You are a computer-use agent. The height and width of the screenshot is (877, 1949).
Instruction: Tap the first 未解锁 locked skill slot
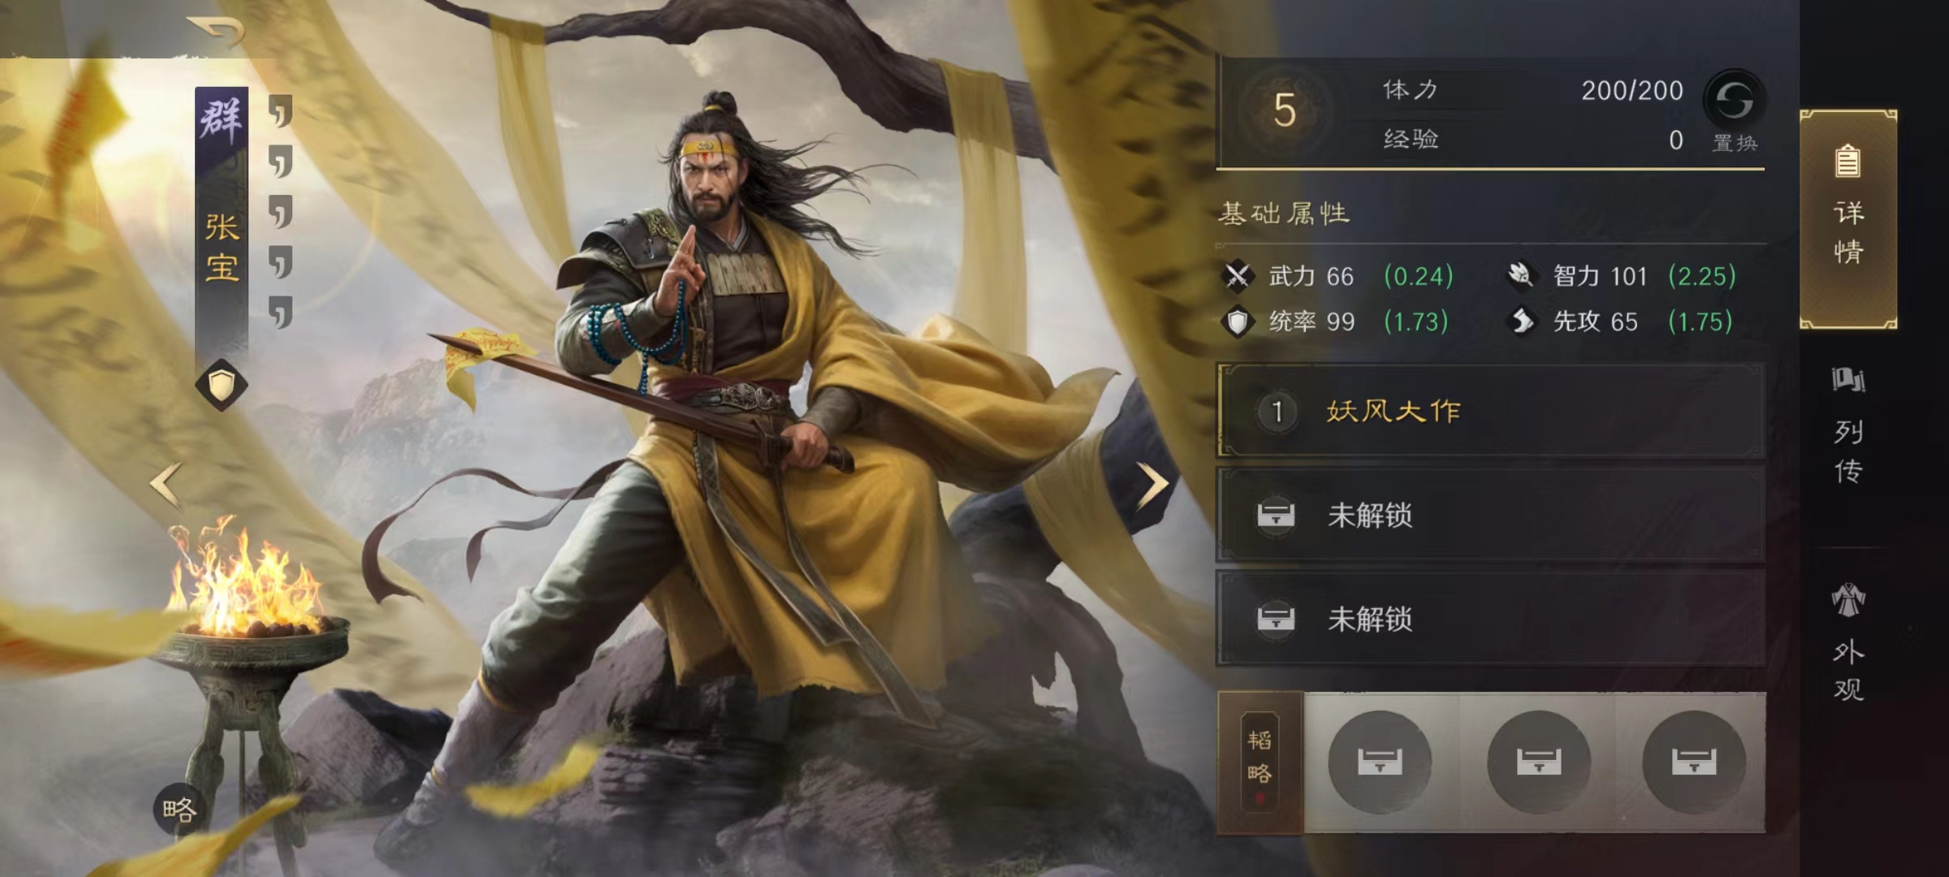point(1491,515)
